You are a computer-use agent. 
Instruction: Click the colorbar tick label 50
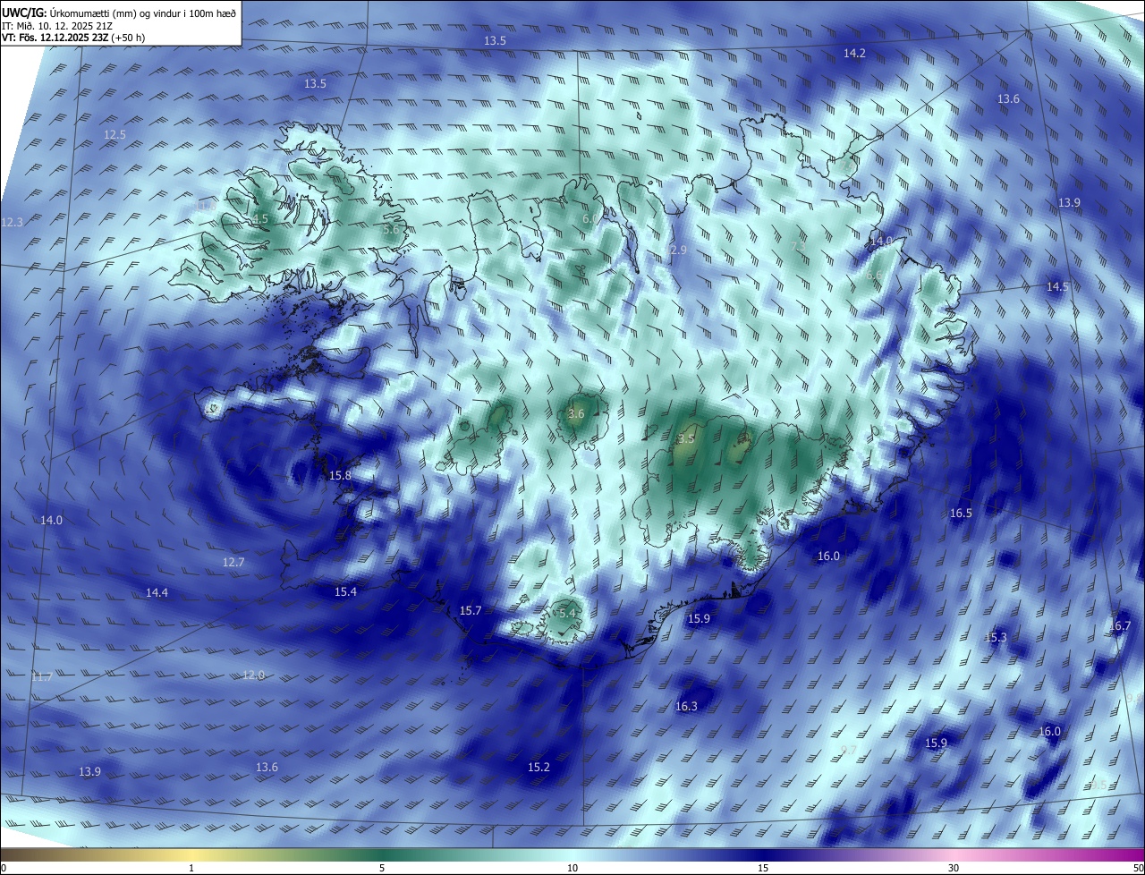(1138, 868)
